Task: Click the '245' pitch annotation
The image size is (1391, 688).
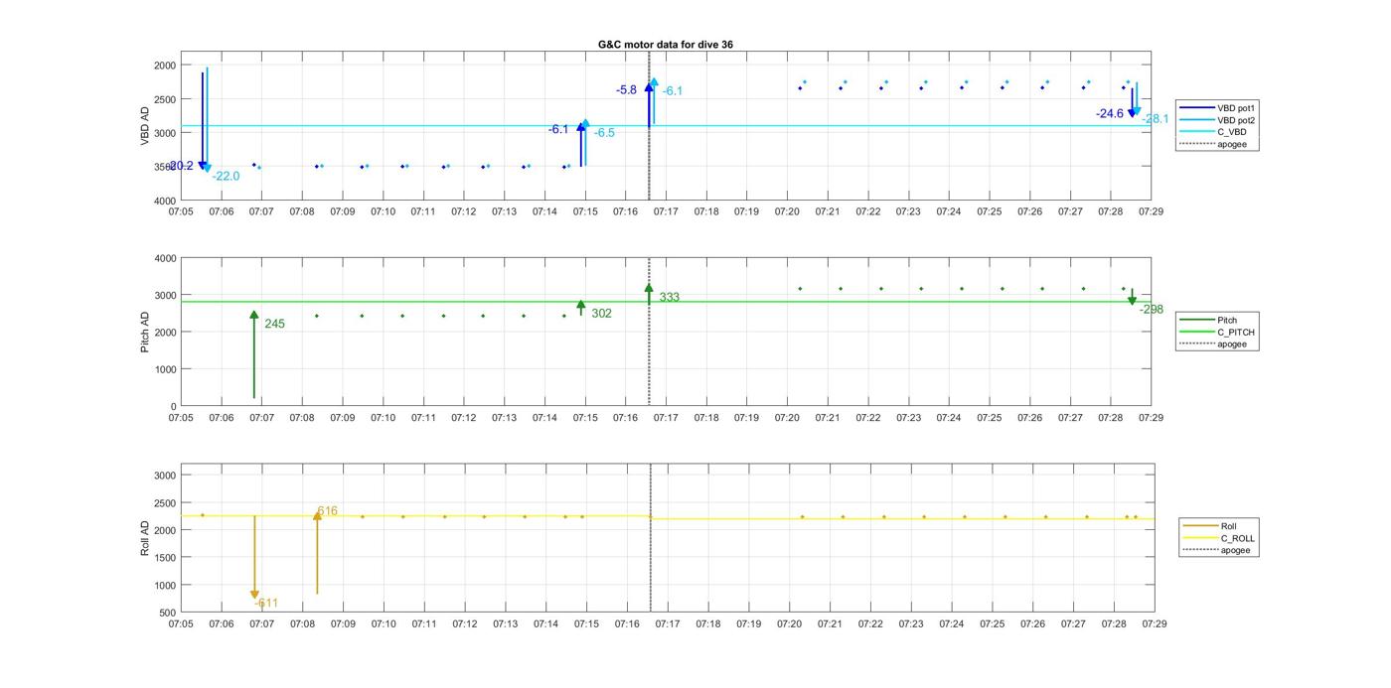Action: [x=274, y=324]
